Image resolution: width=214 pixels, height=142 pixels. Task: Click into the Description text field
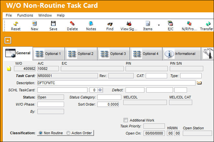pos(116,83)
